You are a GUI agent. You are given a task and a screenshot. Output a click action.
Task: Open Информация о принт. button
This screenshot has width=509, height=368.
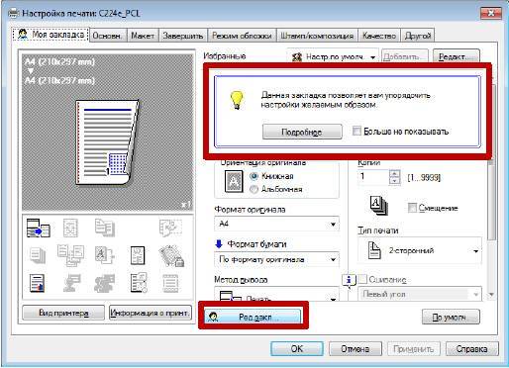[x=151, y=313]
